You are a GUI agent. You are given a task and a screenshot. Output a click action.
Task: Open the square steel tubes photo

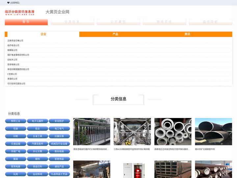coord(173,169)
